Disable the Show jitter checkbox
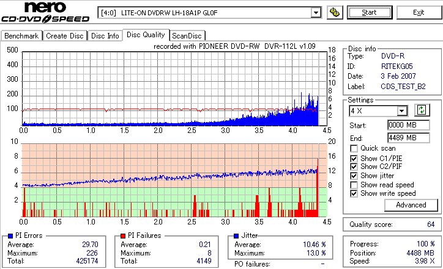 click(354, 176)
